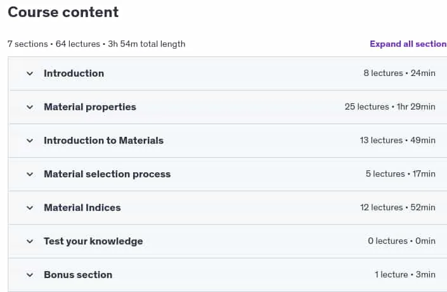Select Material selection process title

(x=107, y=174)
